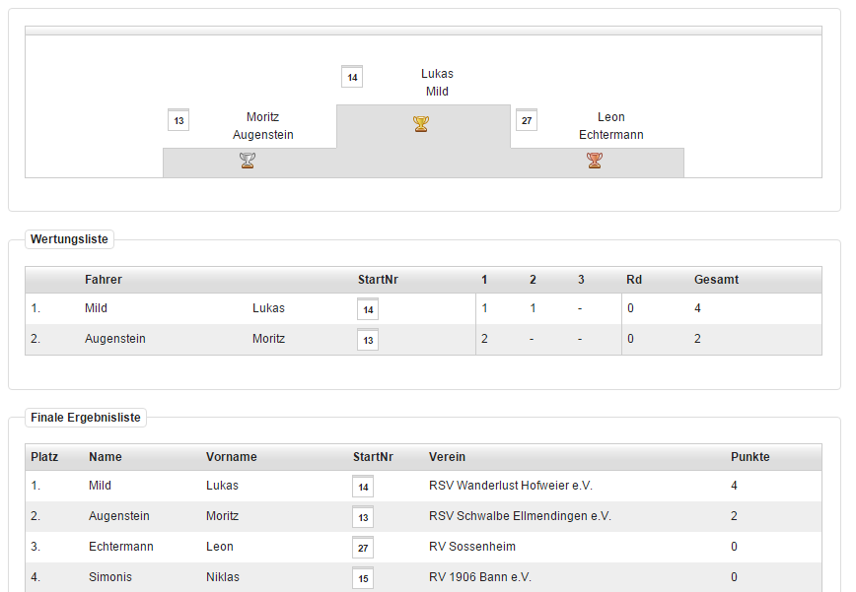Click the silver trophy under Moritz Augenstein

pyautogui.click(x=248, y=160)
